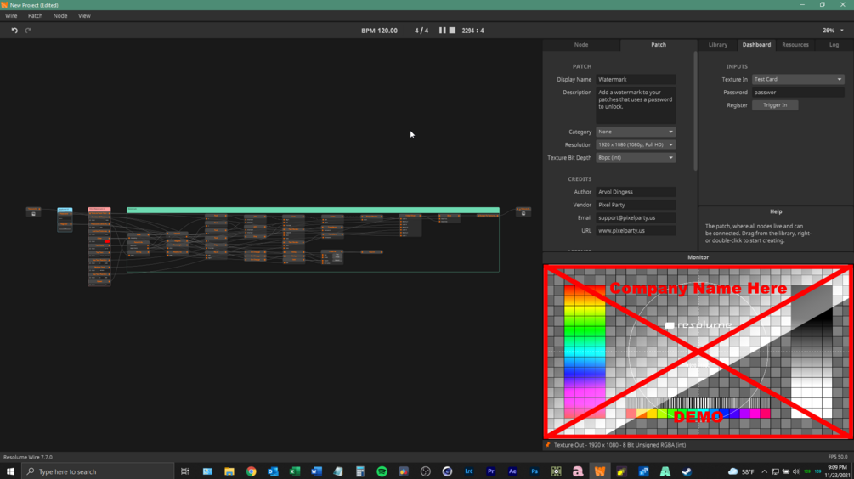Click the Resolume Wire taskbar icon
The width and height of the screenshot is (854, 479).
(x=600, y=471)
